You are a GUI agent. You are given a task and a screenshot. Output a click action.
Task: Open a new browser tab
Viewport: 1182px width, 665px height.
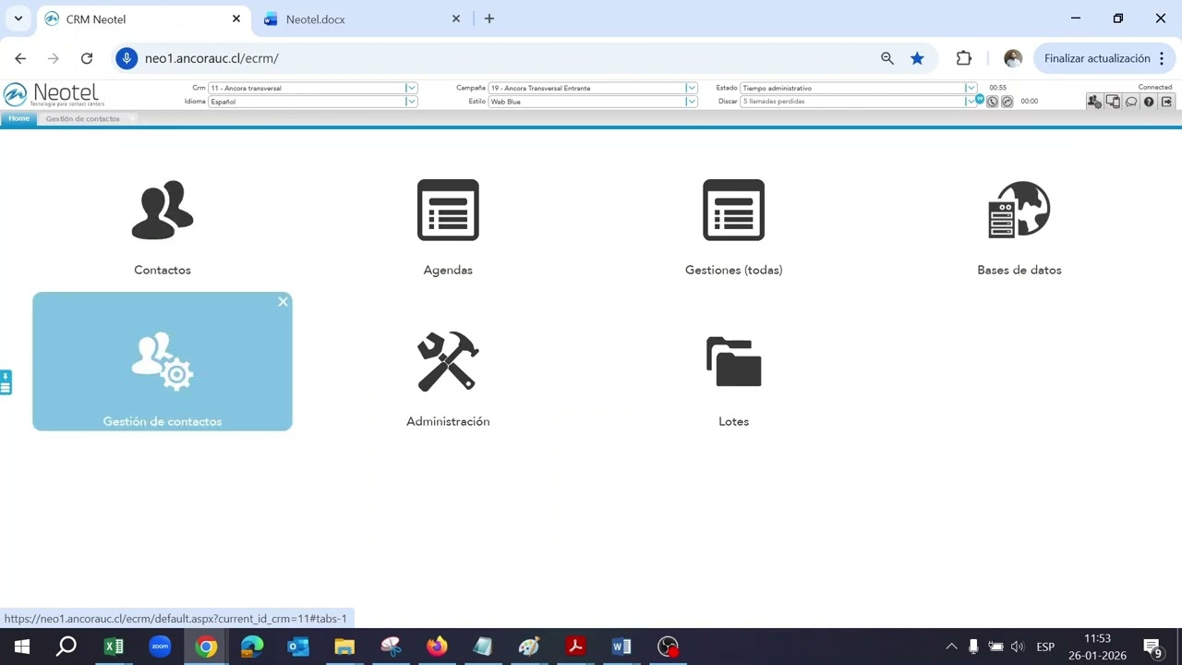489,18
